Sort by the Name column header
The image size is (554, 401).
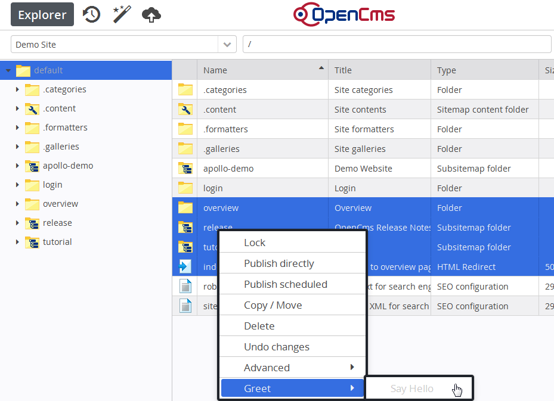click(262, 70)
